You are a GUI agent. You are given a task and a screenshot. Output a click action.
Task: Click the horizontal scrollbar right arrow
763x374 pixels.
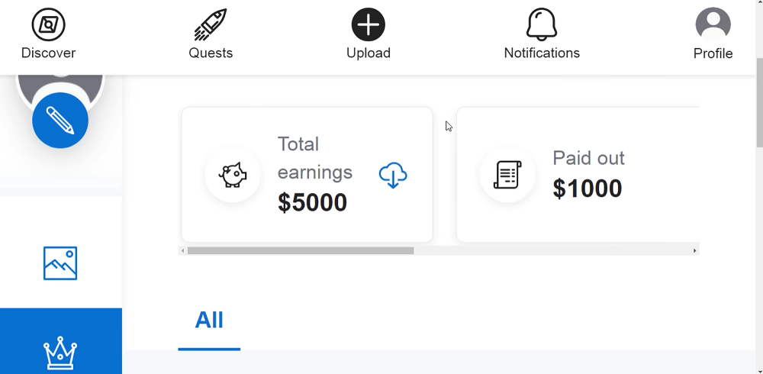tap(695, 251)
